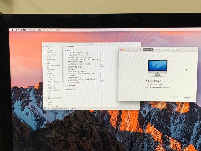Select 診断 in the sidebar
Screen dimensions: 201x151
pyautogui.click(x=49, y=96)
